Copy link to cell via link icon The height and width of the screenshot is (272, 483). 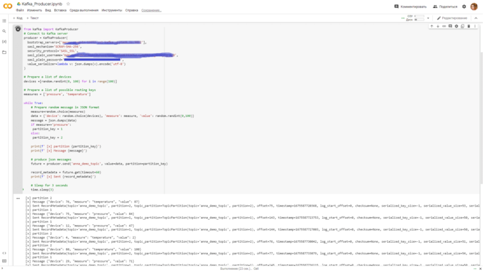pos(444,27)
